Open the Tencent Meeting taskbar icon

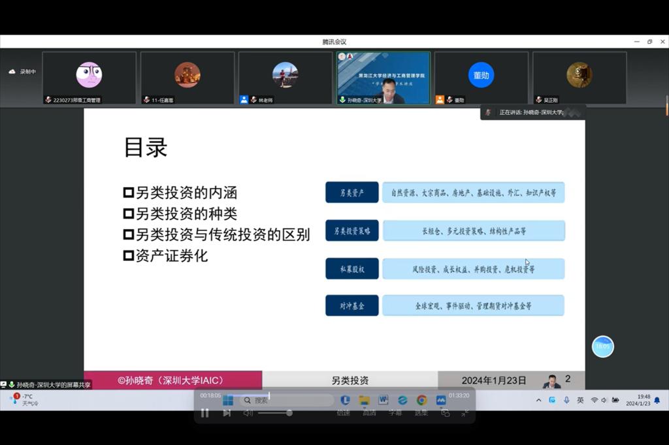441,400
